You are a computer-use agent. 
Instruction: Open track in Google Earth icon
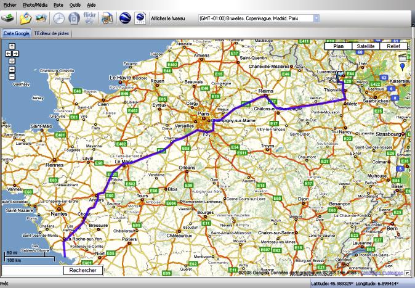(x=125, y=19)
